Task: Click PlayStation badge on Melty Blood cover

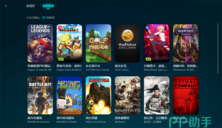Action: click(147, 27)
